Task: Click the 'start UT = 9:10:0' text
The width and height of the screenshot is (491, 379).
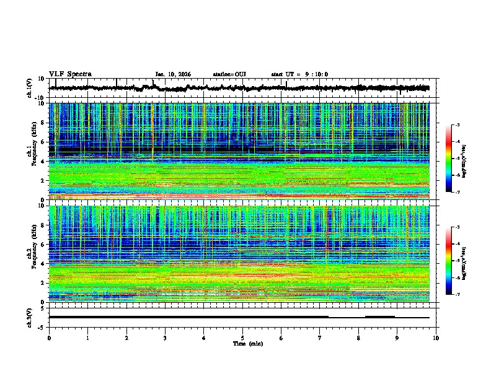Action: [299, 74]
